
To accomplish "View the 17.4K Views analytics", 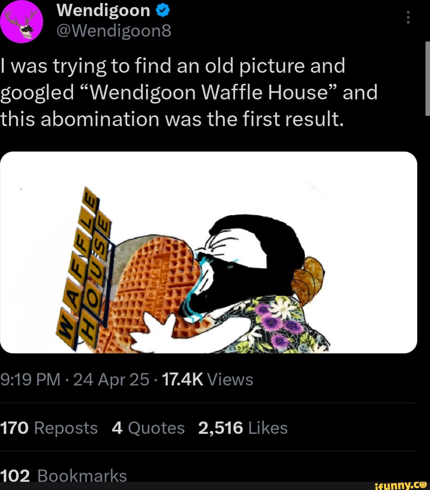I will coord(208,380).
